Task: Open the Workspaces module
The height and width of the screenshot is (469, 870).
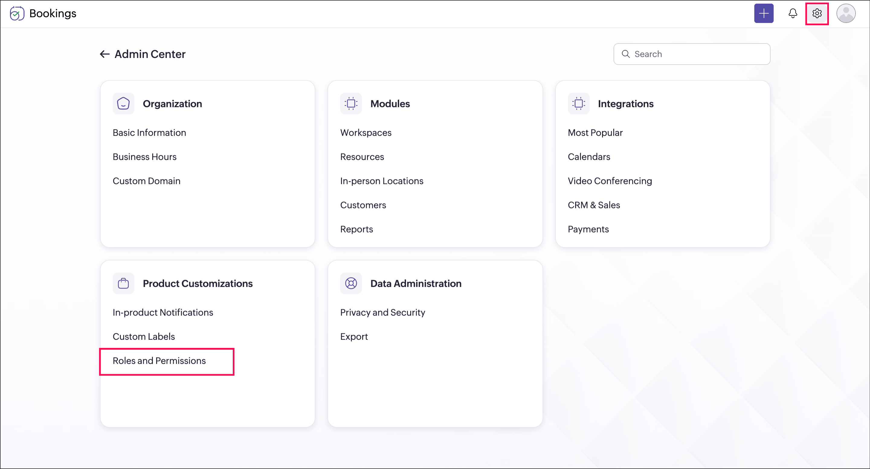Action: (x=366, y=133)
